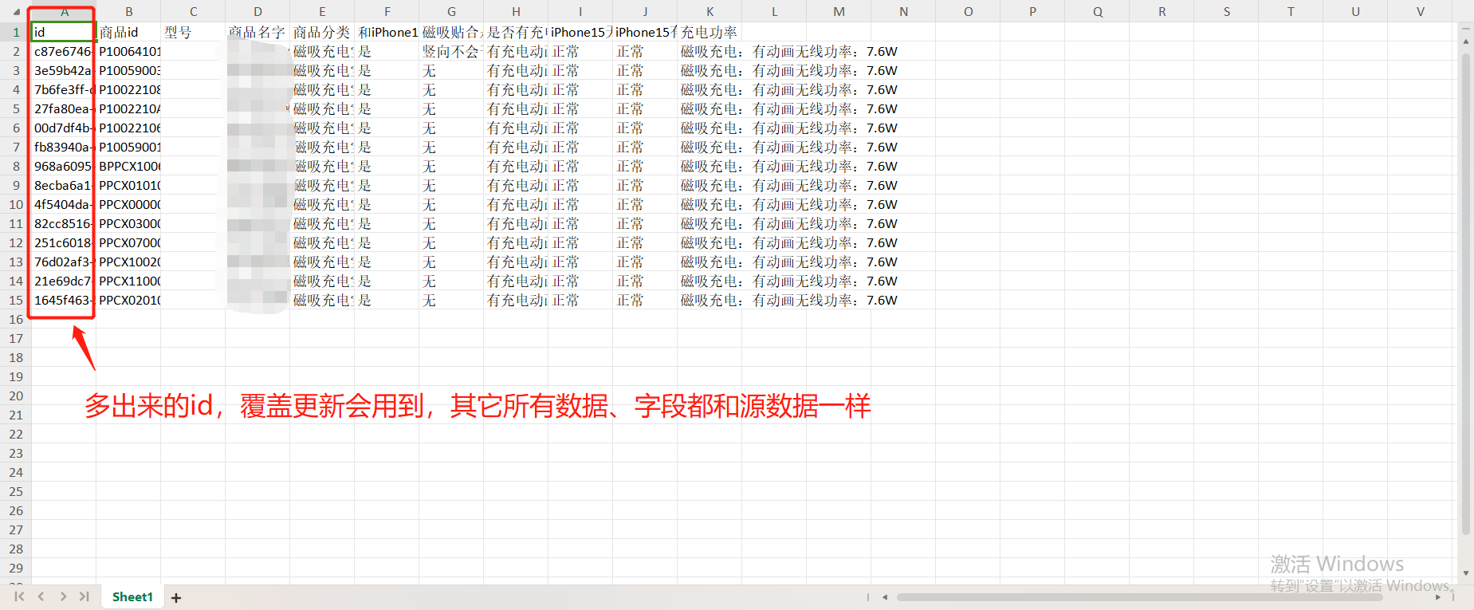Select cell '7b6fe3ff' in column A

click(64, 89)
